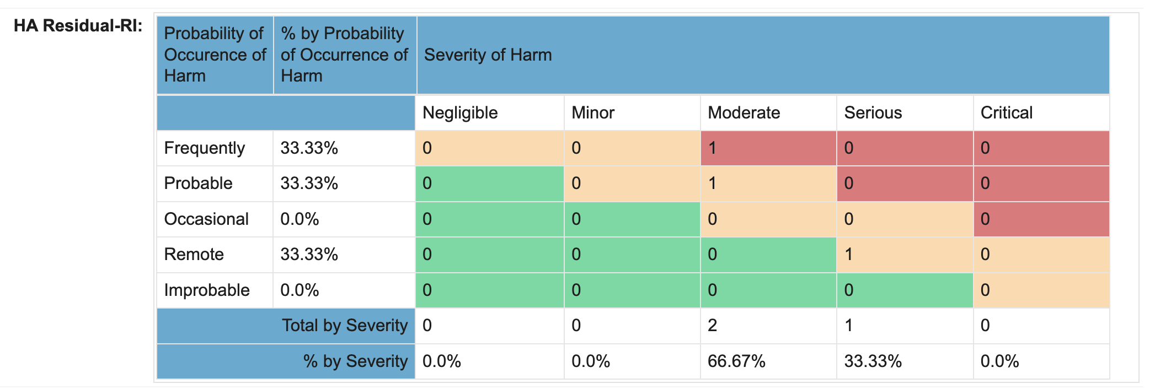Click the Probable Moderate cell showing 1
The width and height of the screenshot is (1155, 389).
(x=768, y=183)
